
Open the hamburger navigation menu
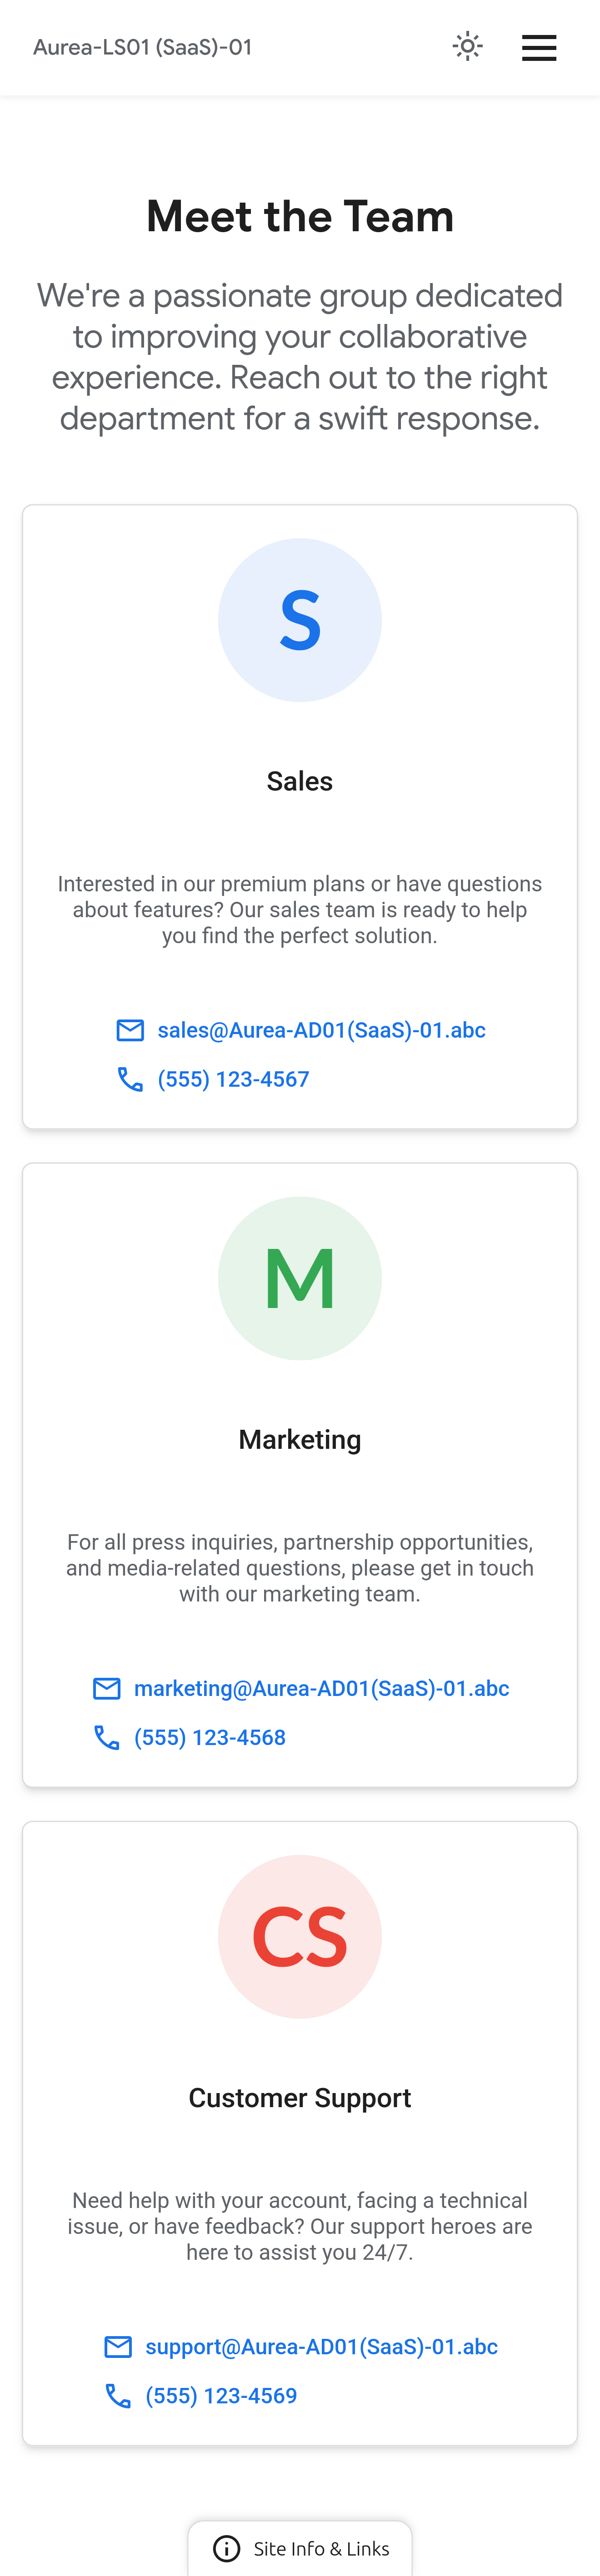click(x=539, y=47)
